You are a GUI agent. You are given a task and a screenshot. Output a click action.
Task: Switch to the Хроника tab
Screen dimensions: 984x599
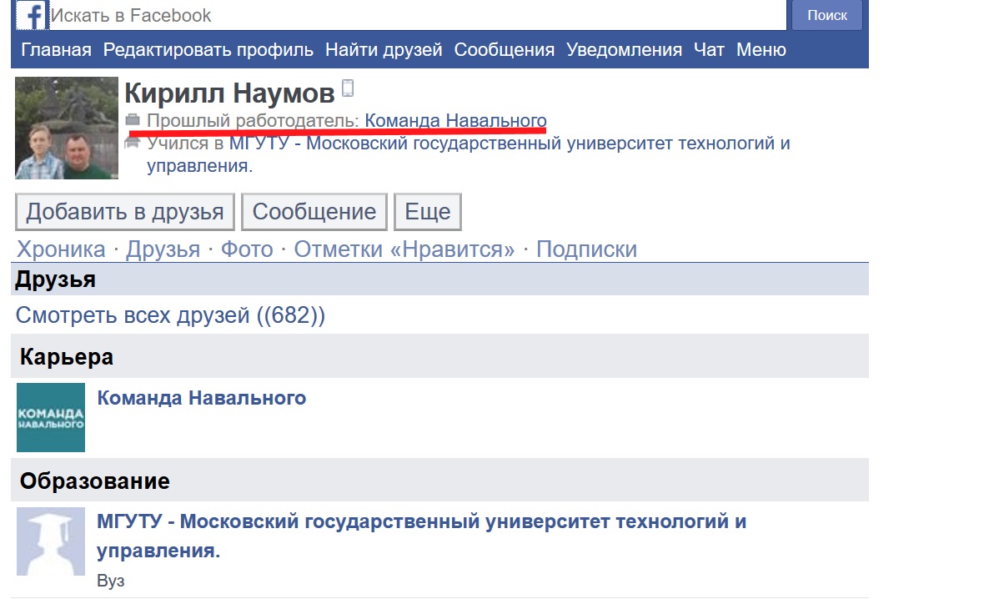(61, 249)
